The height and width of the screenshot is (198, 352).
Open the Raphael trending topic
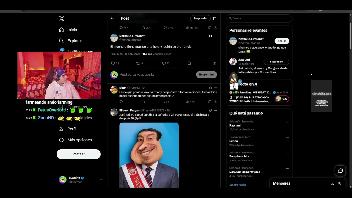click(235, 125)
